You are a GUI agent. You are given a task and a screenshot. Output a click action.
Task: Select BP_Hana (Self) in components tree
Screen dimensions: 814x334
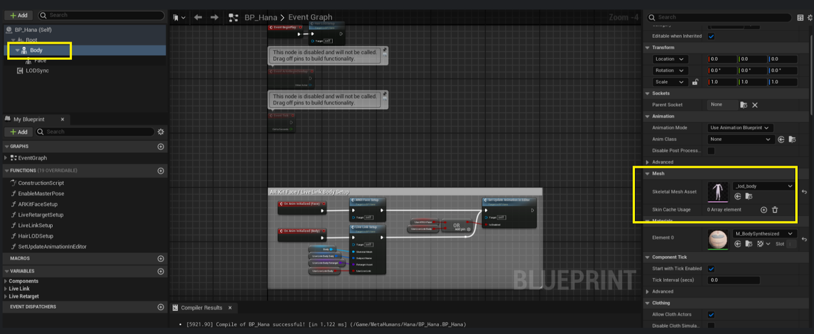point(33,30)
